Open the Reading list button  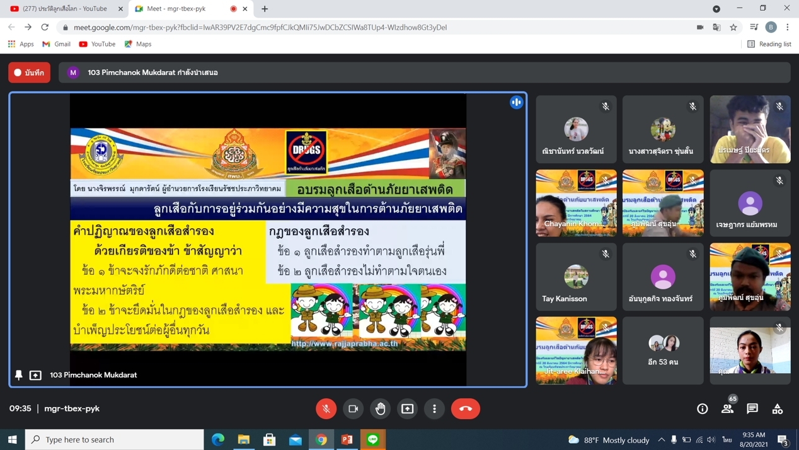(x=769, y=44)
